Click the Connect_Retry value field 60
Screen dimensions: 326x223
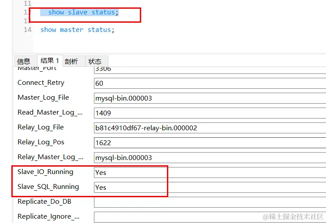coord(210,83)
